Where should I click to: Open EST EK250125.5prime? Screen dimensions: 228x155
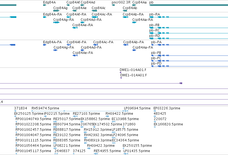coord(29,114)
